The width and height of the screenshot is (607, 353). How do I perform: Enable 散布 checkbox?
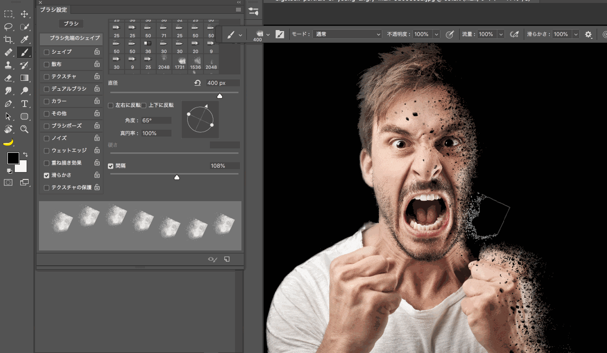click(46, 64)
